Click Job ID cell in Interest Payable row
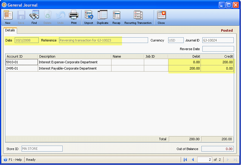 pos(156,68)
